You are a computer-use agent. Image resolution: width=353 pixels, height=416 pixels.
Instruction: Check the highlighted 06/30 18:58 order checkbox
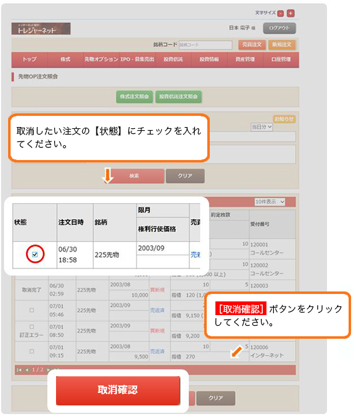coord(35,255)
